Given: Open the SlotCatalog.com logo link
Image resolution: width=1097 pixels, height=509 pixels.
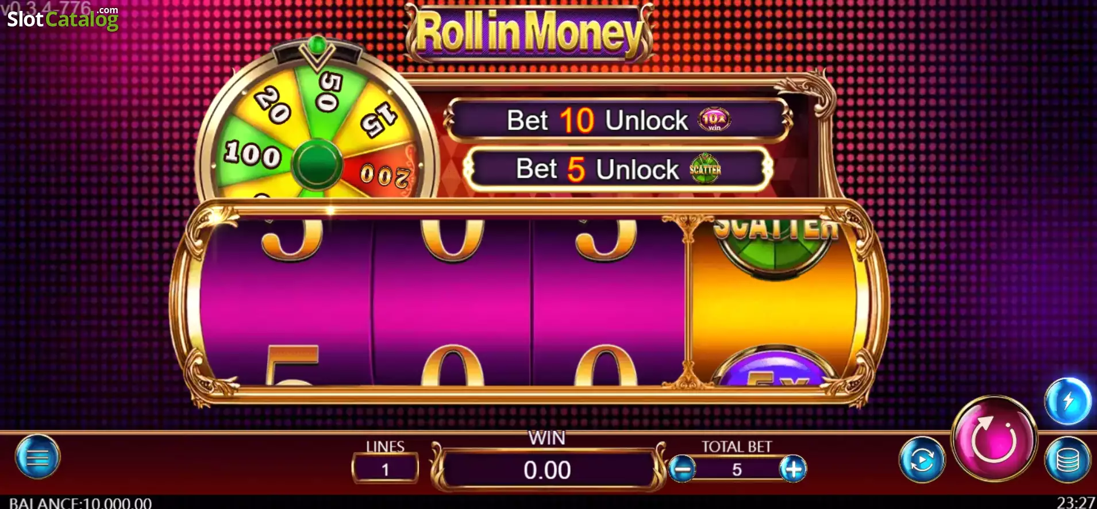Looking at the screenshot, I should pos(63,18).
